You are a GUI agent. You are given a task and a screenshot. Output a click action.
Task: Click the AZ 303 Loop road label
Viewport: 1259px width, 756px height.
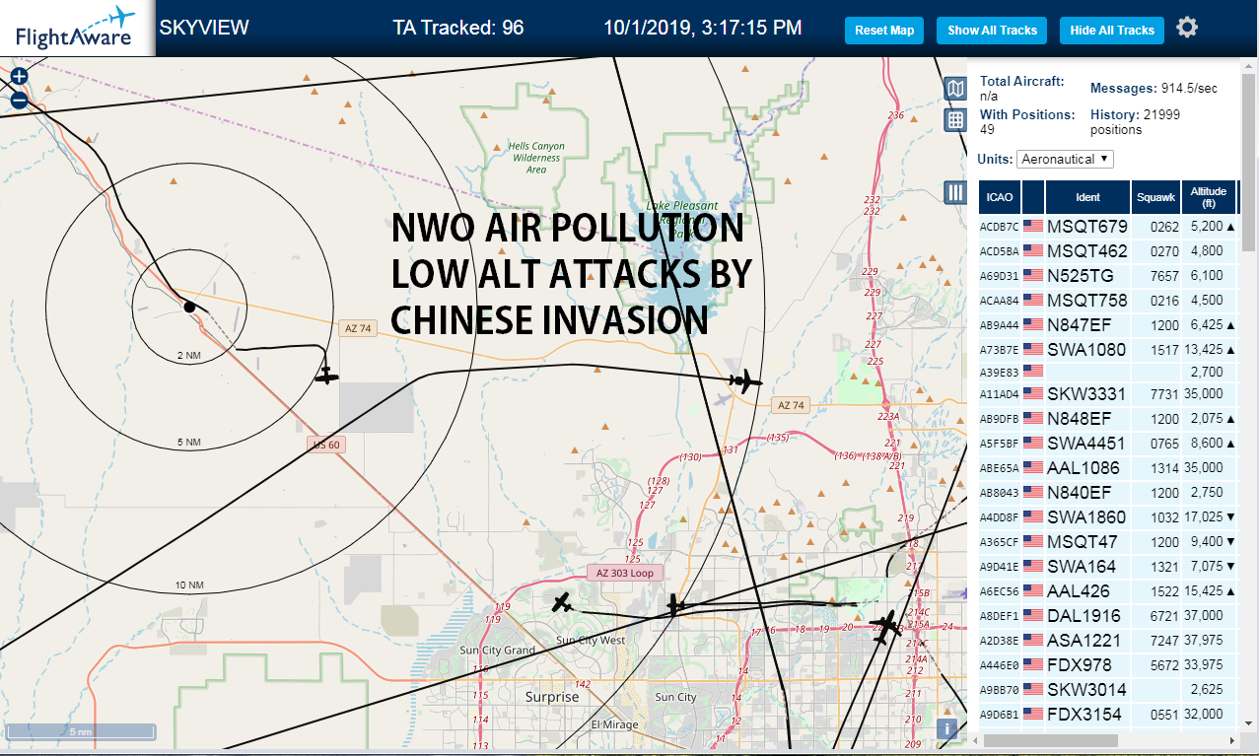pos(624,573)
